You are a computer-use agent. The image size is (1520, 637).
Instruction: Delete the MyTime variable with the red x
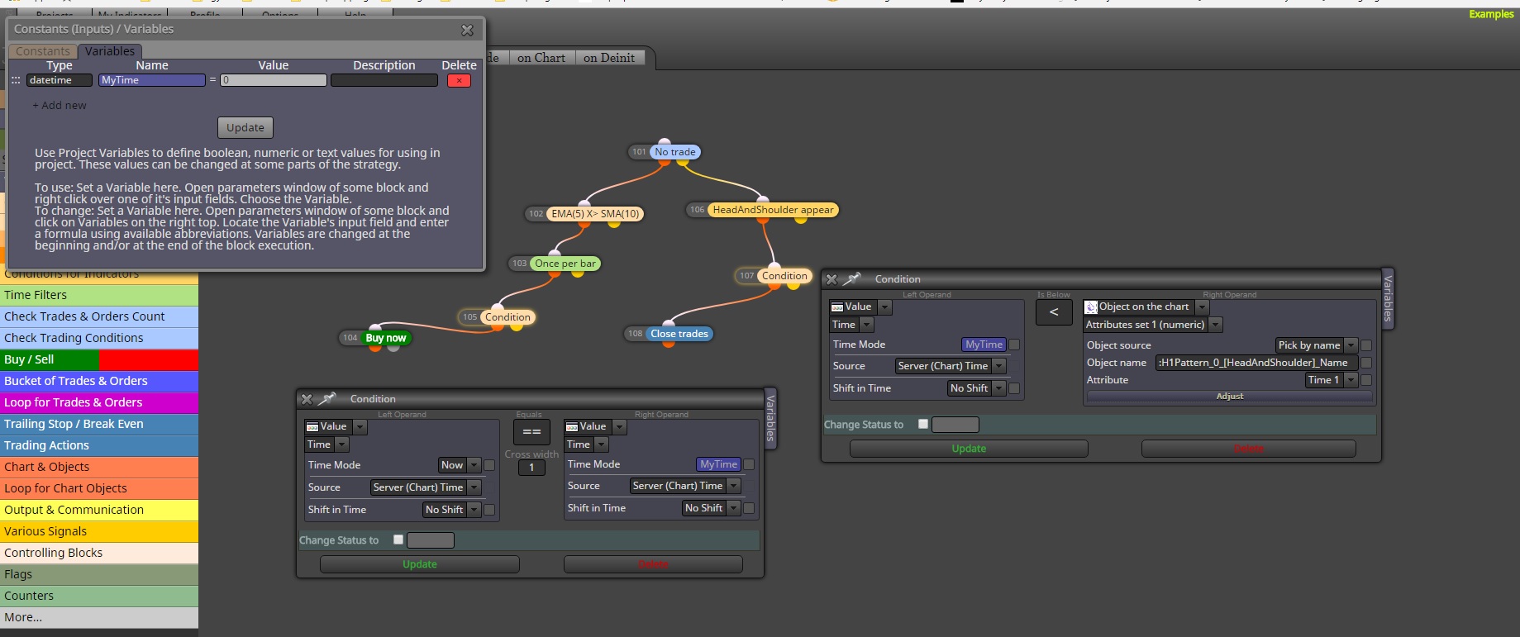coord(459,80)
